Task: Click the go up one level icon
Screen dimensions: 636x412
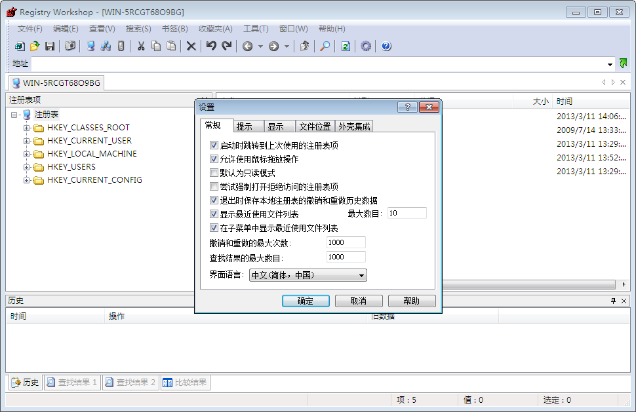Action: tap(304, 47)
